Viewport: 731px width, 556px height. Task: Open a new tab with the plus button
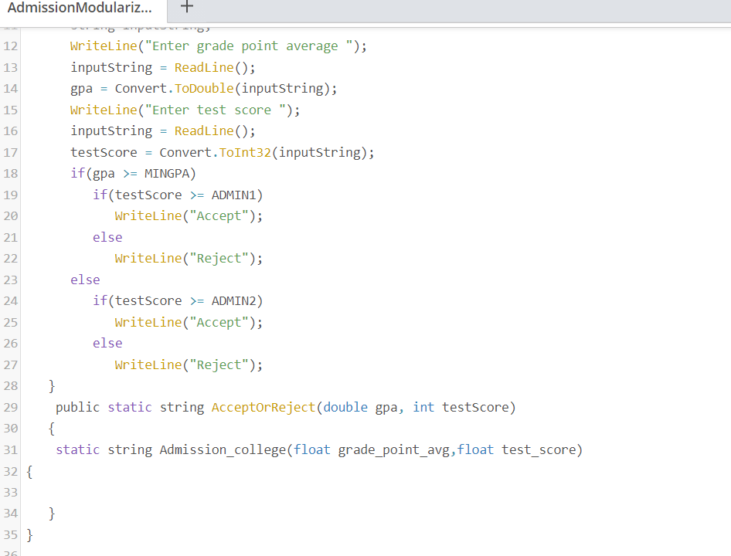(188, 9)
